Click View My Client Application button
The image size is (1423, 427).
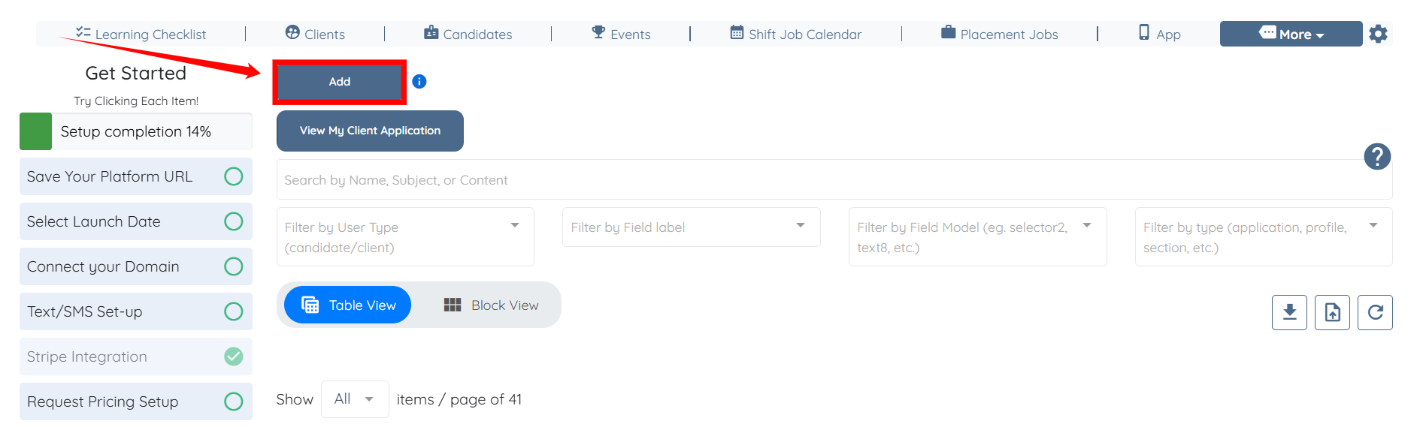(x=370, y=131)
